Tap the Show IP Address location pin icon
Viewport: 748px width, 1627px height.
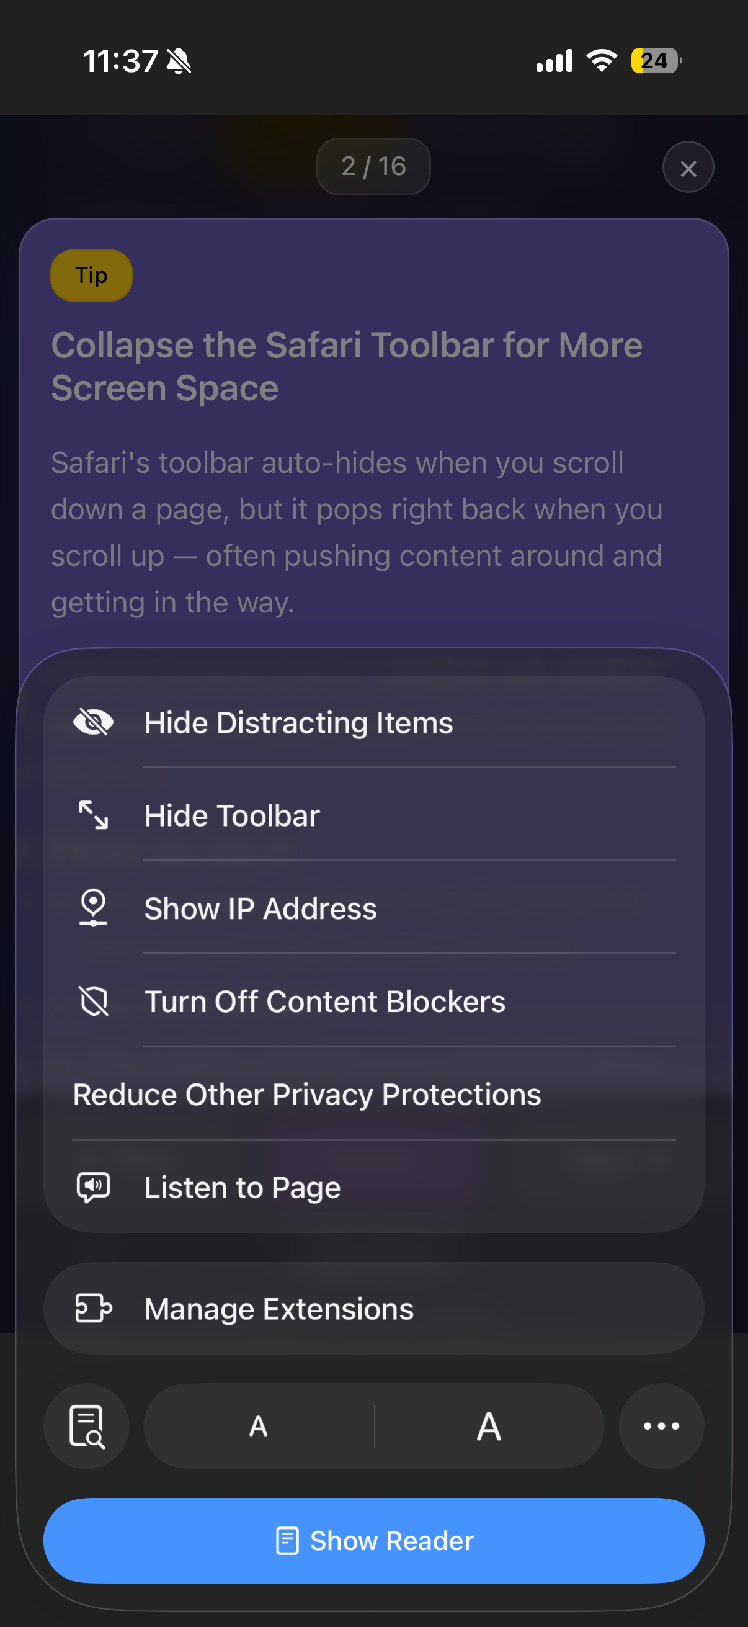click(x=94, y=908)
